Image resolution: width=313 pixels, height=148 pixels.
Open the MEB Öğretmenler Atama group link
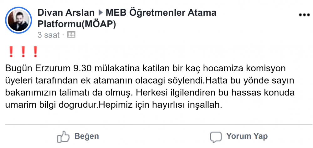coord(161,13)
